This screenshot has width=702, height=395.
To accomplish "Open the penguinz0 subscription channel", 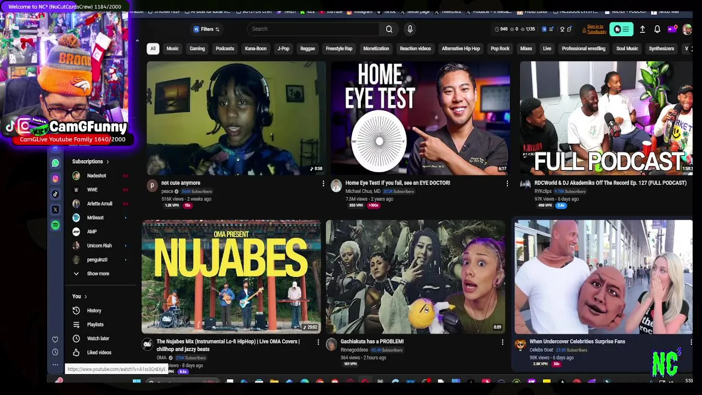I will (98, 259).
